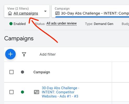Tick the select-all checkbox in table header
Viewport: 129px width, 104px height.
(11, 72)
